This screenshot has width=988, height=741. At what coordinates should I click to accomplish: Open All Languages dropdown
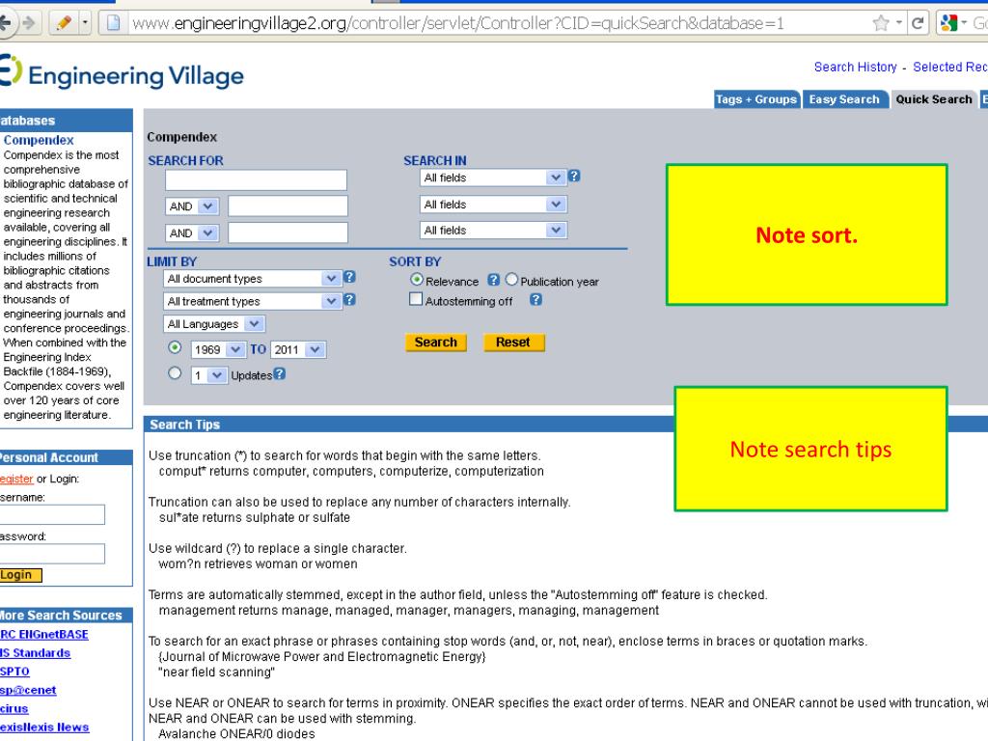pos(214,324)
